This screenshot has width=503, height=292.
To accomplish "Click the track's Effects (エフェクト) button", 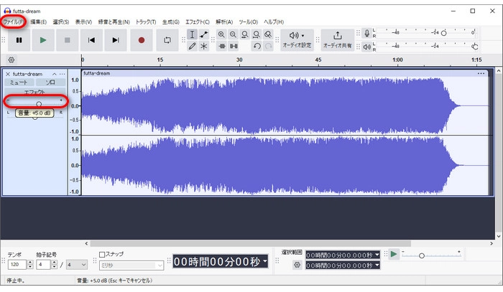I will tap(34, 92).
